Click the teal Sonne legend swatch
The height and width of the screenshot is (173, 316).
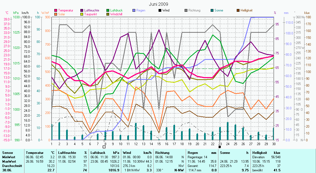click(212, 10)
